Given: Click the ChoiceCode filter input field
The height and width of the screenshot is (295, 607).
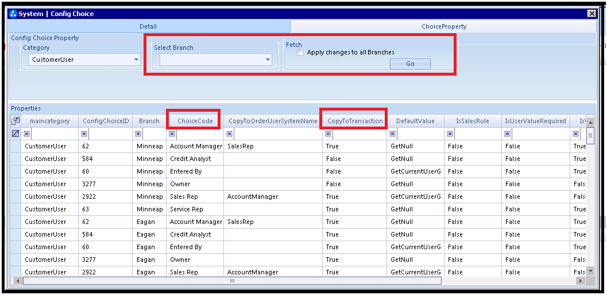Looking at the screenshot, I should pyautogui.click(x=199, y=134).
